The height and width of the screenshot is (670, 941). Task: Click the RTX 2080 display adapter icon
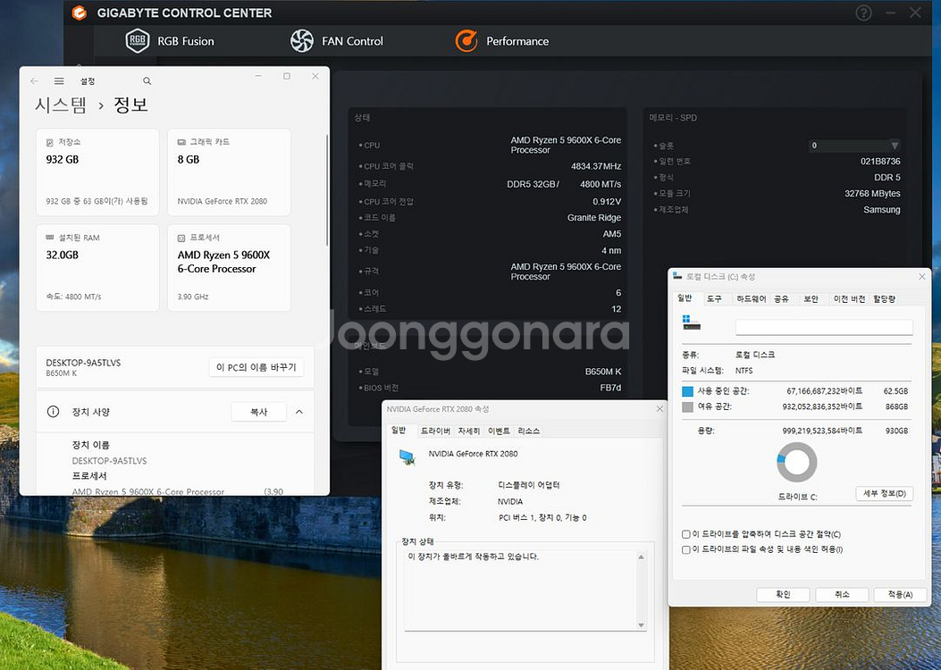coord(407,456)
